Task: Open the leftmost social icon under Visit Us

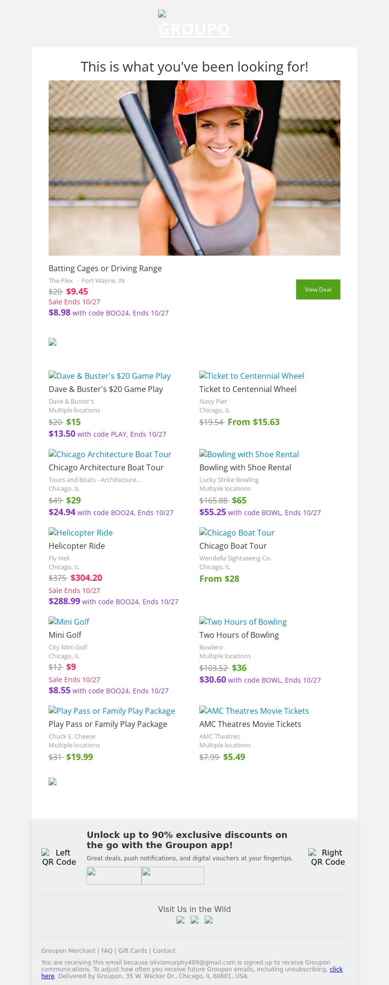Action: tap(180, 920)
